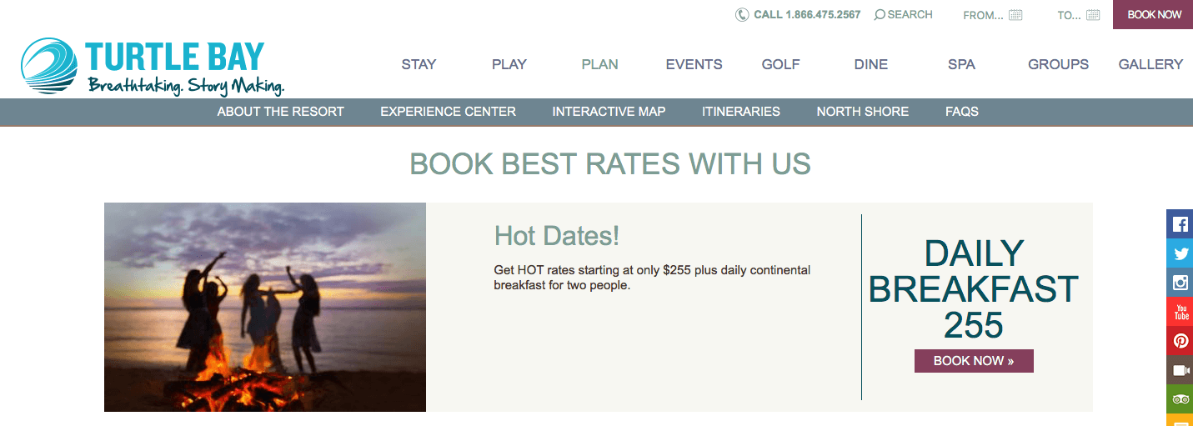
Task: Open the video camera sidebar icon
Action: [1180, 369]
